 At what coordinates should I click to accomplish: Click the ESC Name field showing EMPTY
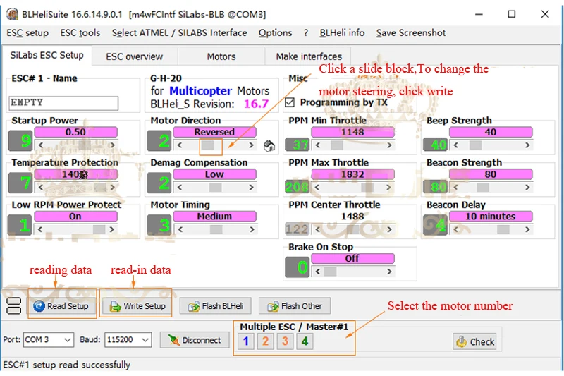coord(63,103)
